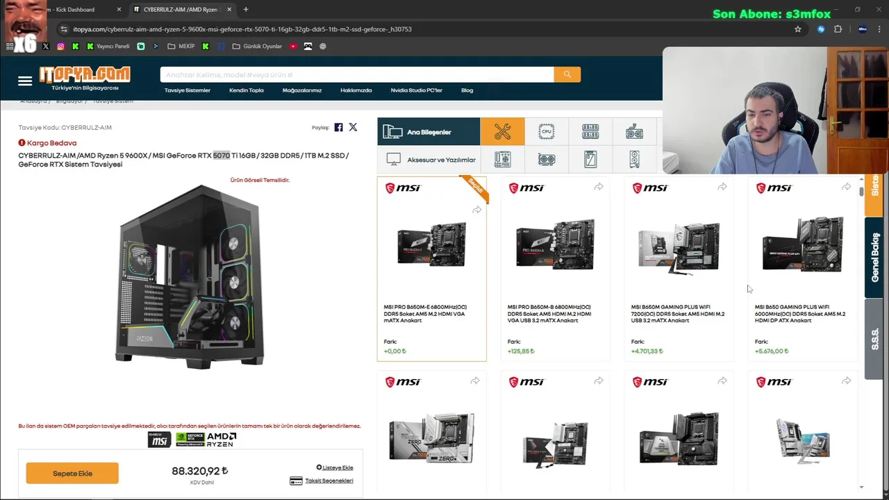The width and height of the screenshot is (889, 500).
Task: Open a new browser tab
Action: pos(246,10)
